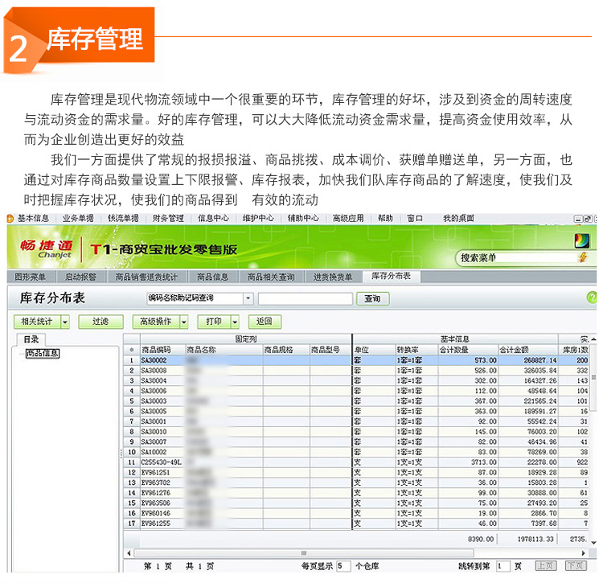The width and height of the screenshot is (603, 583).
Task: Select the 目录 tab
Action: point(31,339)
